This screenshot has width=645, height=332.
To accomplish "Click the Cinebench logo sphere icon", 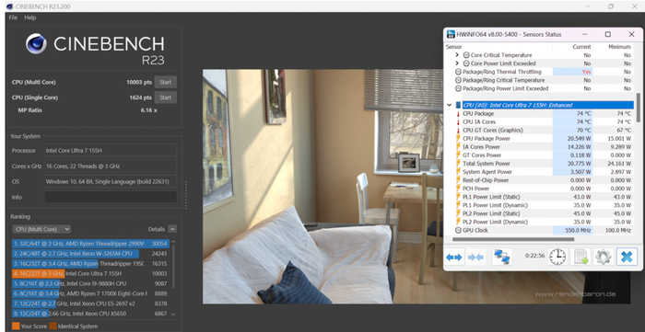I will point(36,43).
